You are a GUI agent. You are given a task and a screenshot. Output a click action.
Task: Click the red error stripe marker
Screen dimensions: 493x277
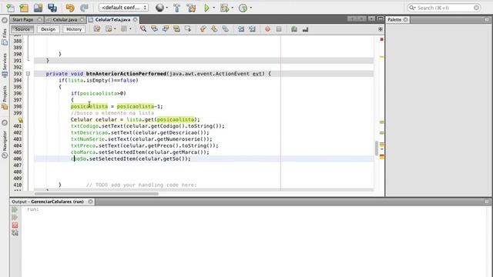point(381,39)
